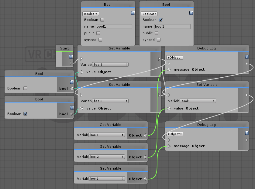255x189 pixels.
Task: Click the name field containing bool2
Action: (x=172, y=26)
